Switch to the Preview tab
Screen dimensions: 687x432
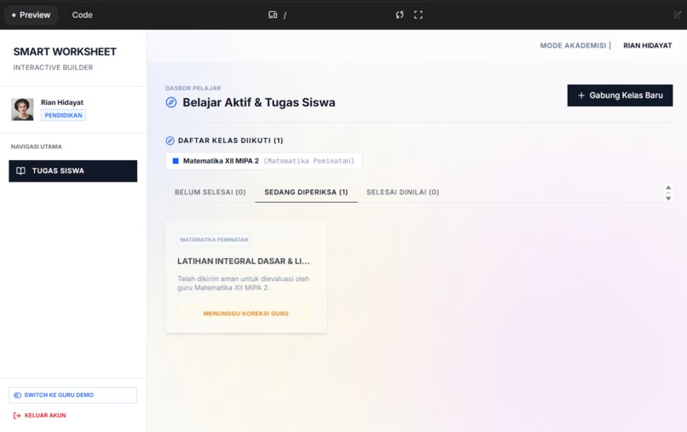[x=31, y=14]
